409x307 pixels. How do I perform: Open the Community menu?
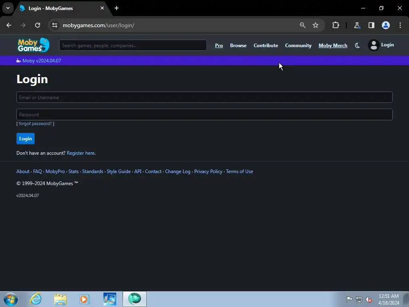[x=298, y=46]
